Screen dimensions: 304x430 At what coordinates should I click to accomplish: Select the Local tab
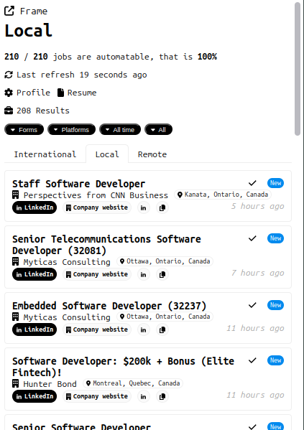pos(107,154)
